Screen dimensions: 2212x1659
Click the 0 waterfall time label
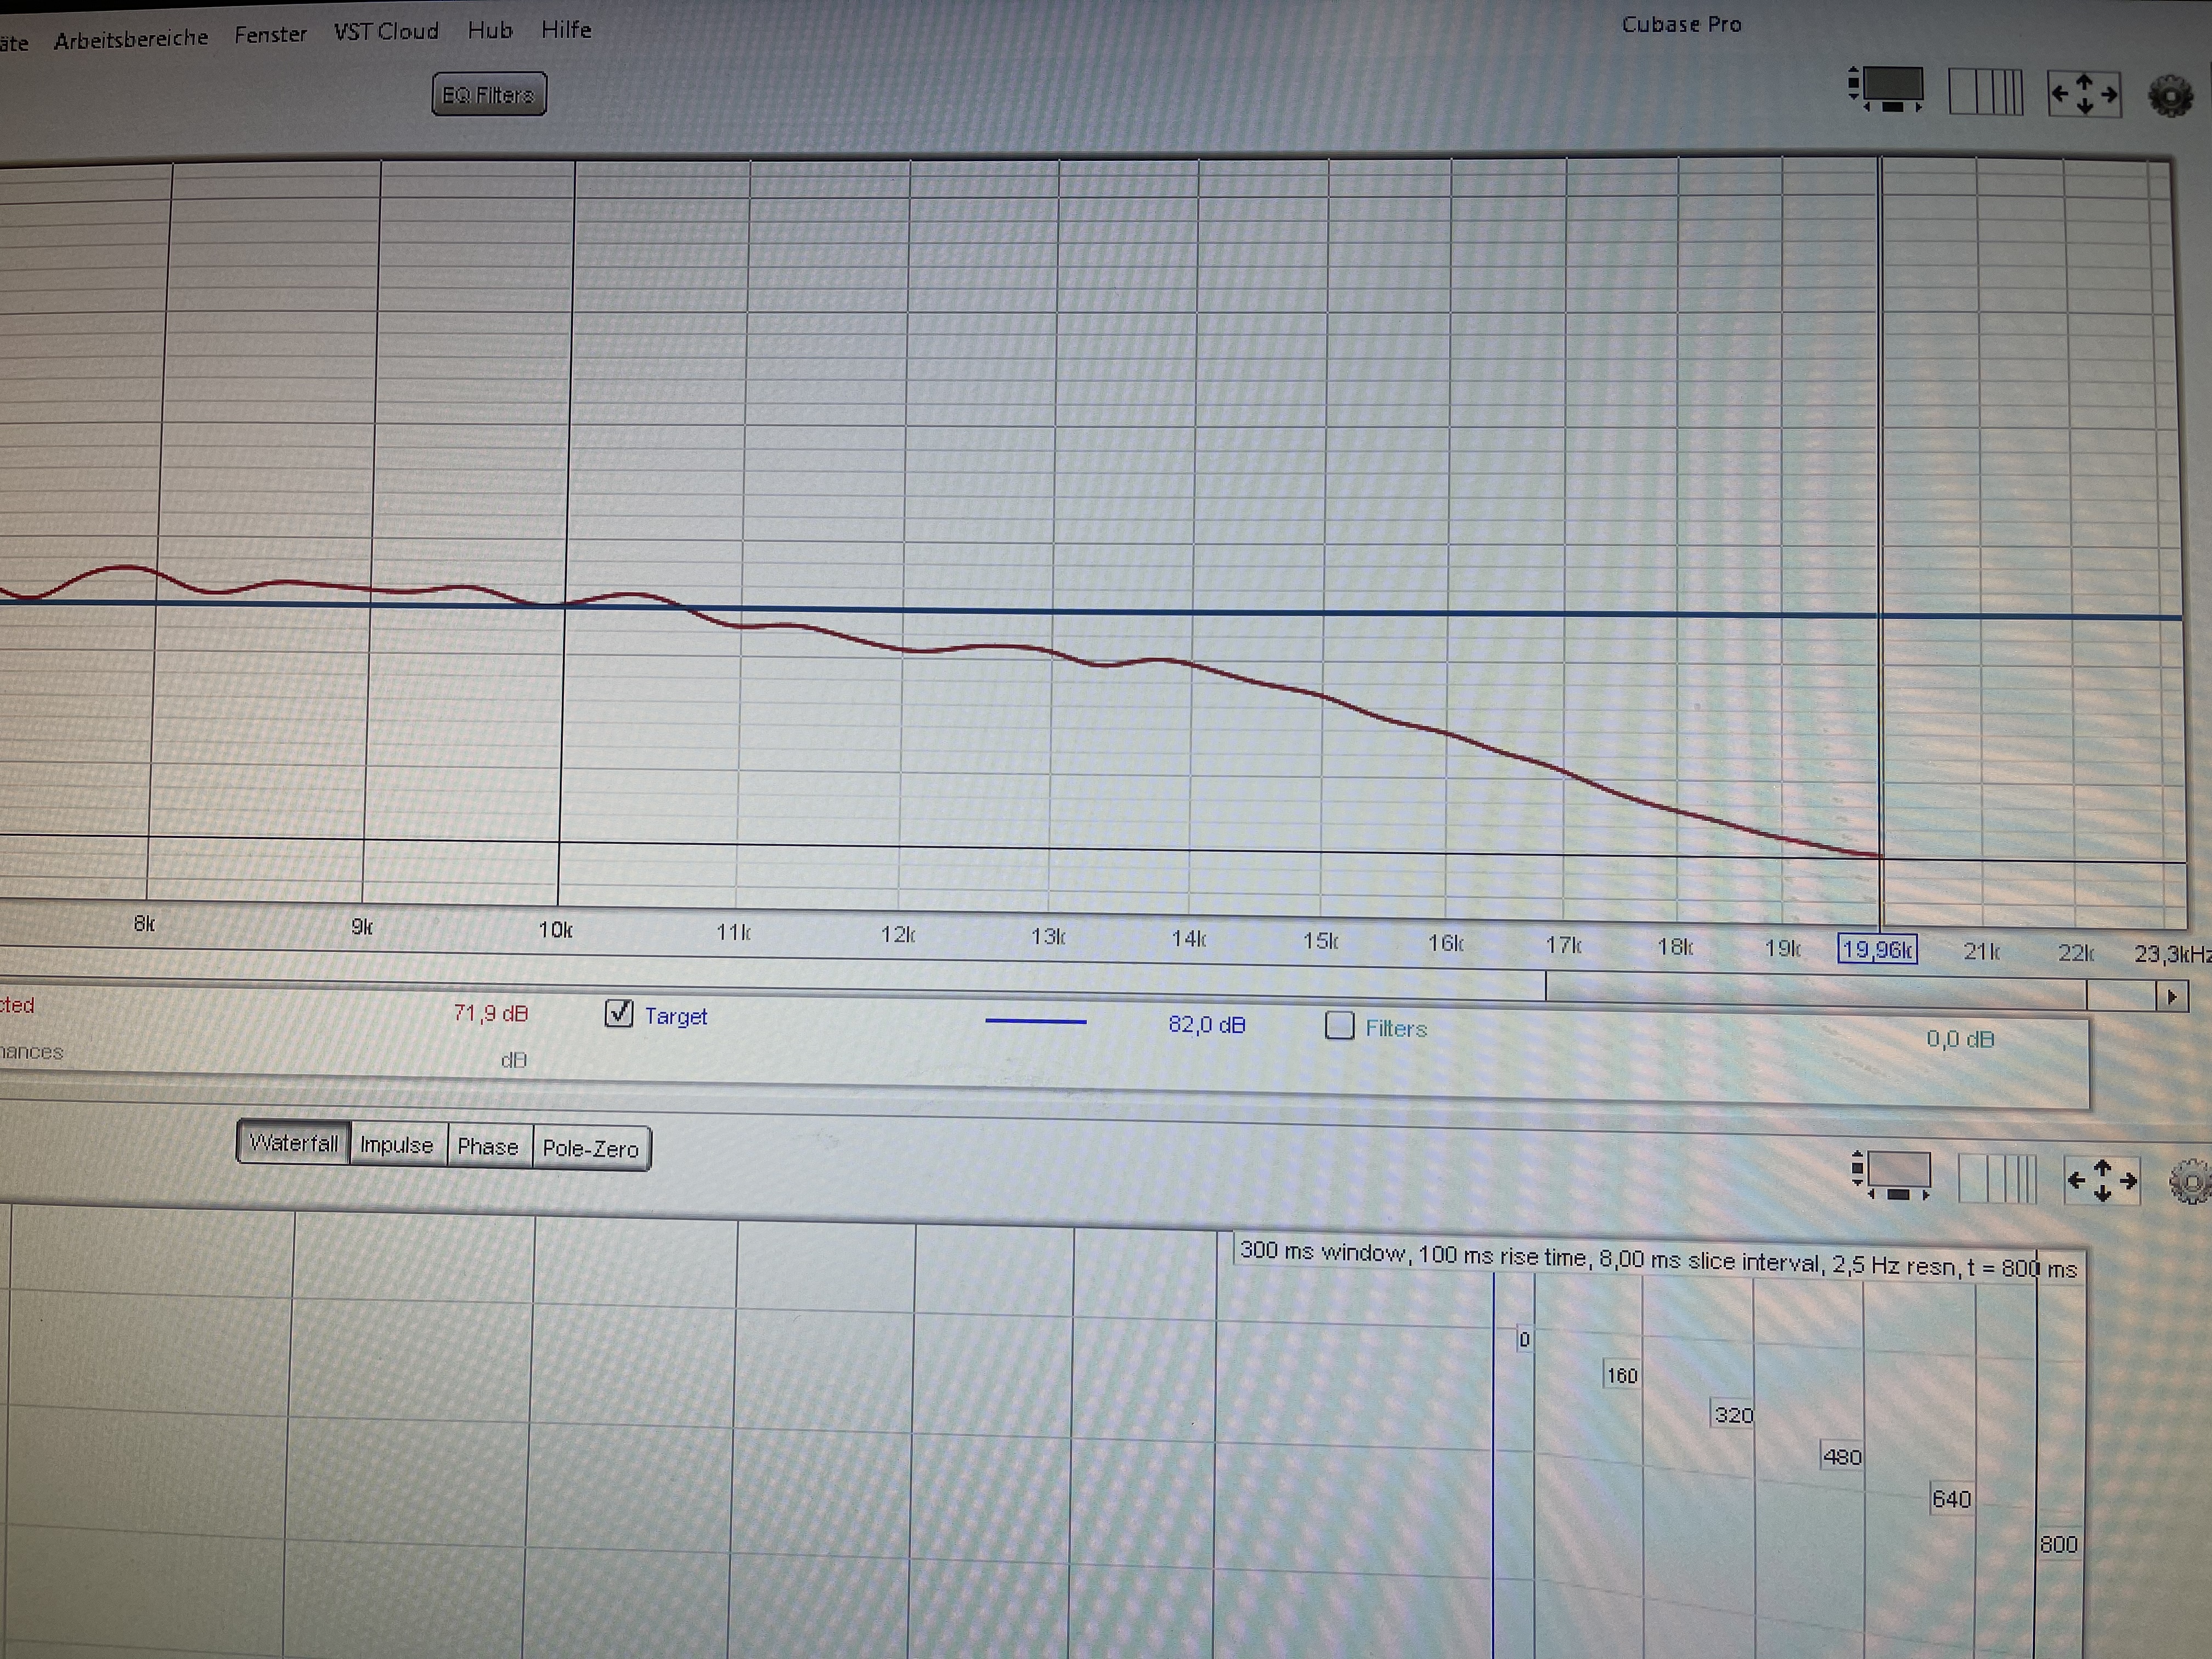[1524, 1339]
